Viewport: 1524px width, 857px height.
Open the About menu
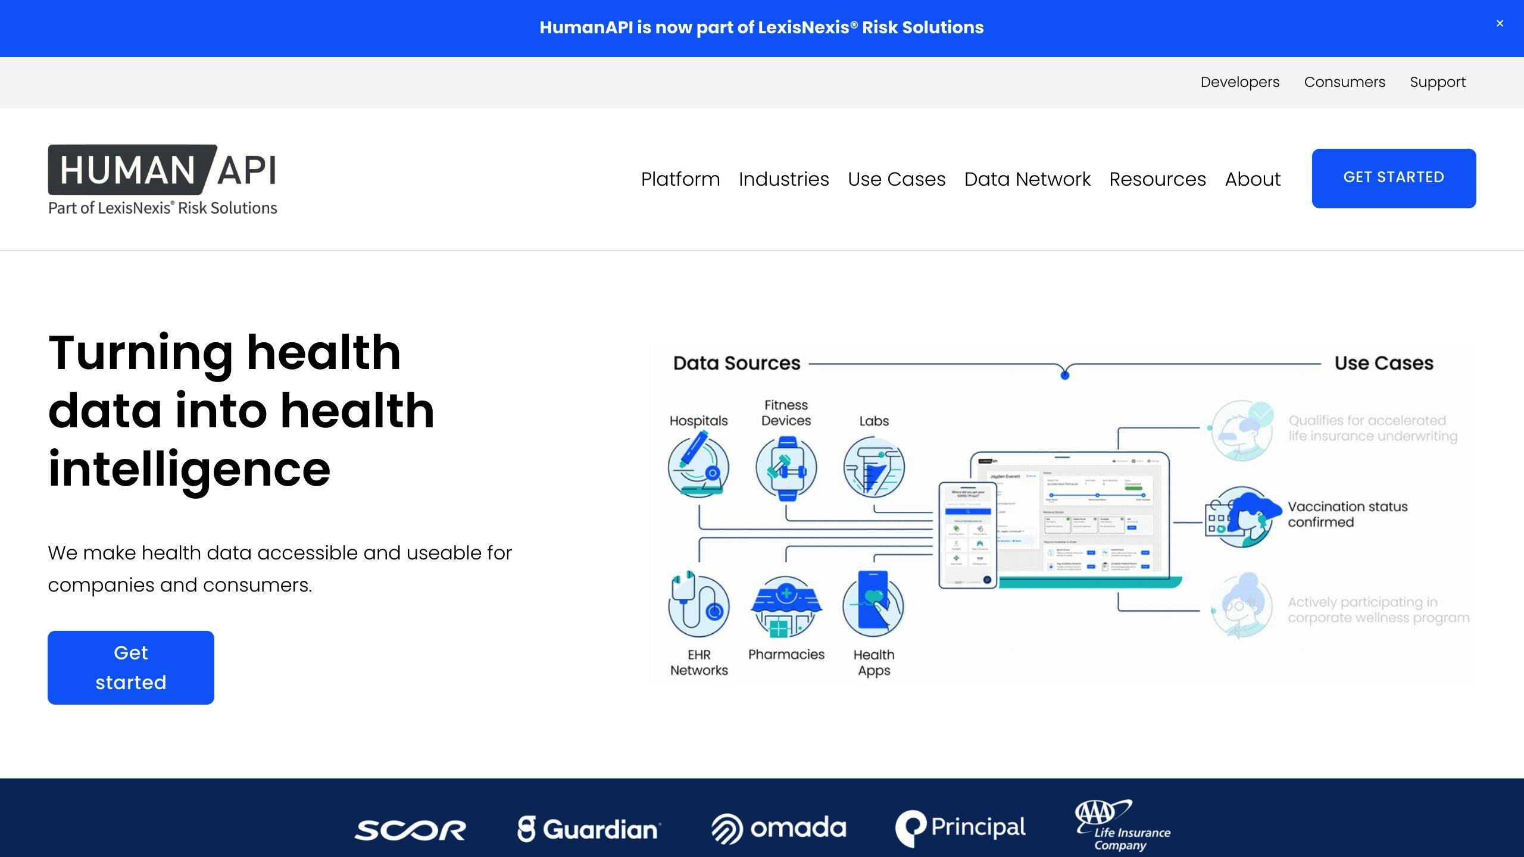[x=1253, y=179]
